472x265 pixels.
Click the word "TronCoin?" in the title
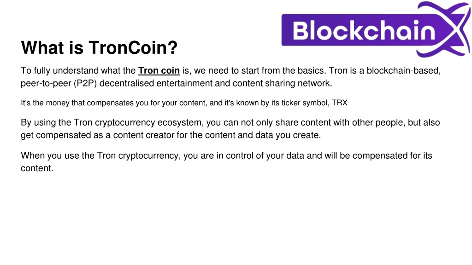click(x=133, y=47)
